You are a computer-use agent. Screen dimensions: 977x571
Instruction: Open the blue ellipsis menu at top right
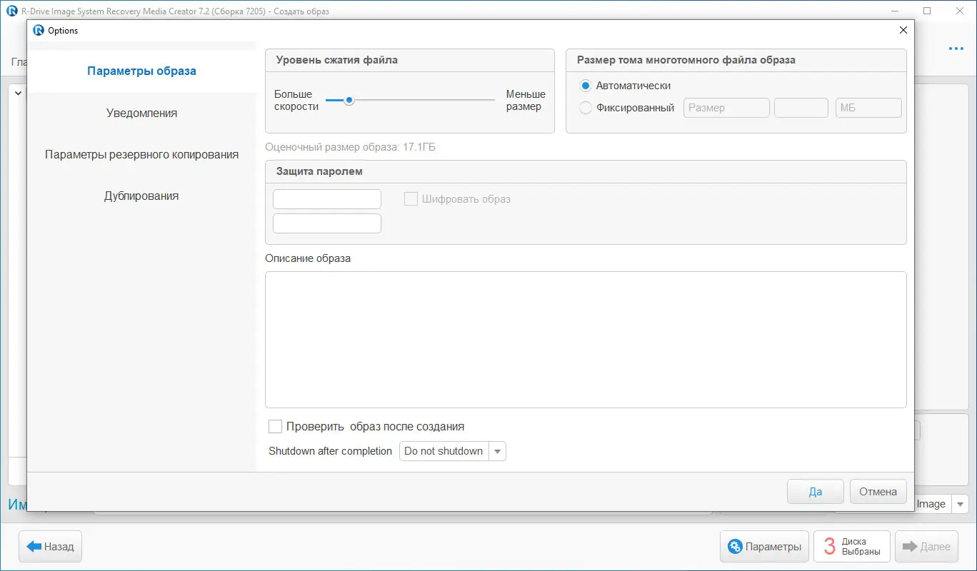tap(956, 49)
